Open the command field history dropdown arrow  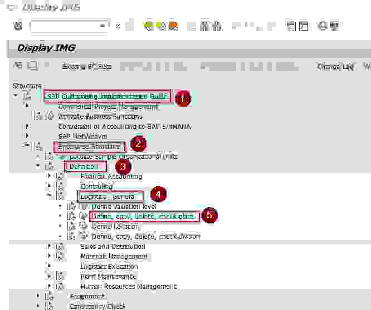pyautogui.click(x=103, y=26)
